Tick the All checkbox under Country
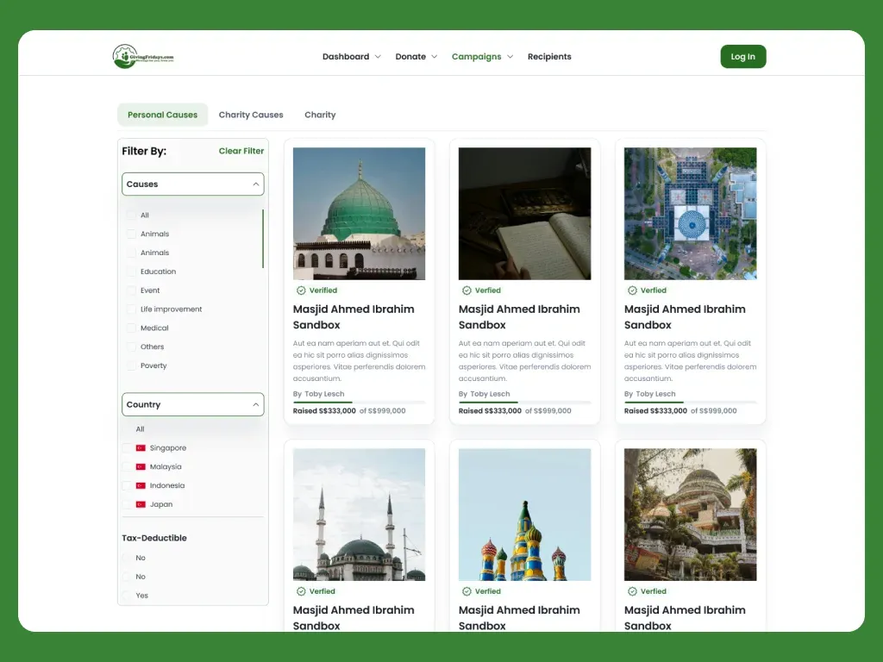The width and height of the screenshot is (883, 662). coord(127,429)
